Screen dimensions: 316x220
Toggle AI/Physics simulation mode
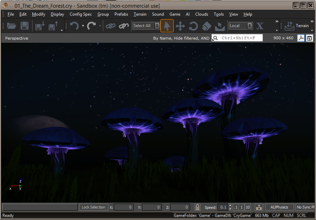pos(279,207)
